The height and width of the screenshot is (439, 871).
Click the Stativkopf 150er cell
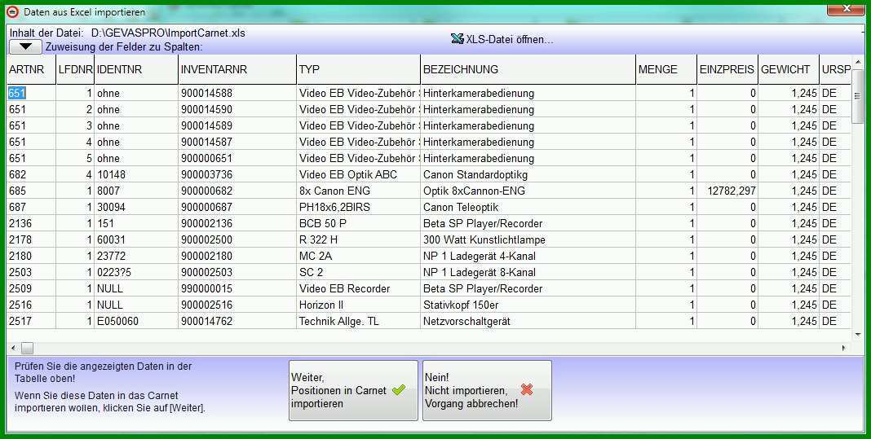[x=528, y=305]
